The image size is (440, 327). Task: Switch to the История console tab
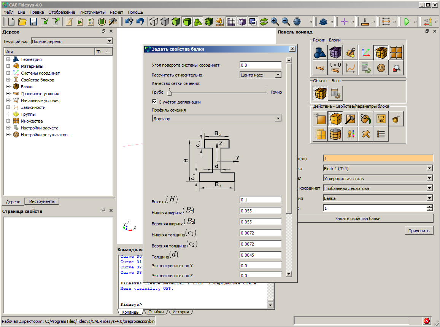(x=180, y=312)
